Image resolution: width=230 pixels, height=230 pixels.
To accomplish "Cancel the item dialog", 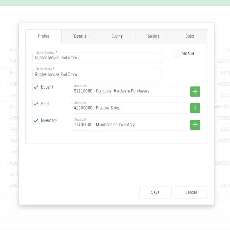I will 191,192.
